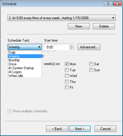The image size is (123, 136).
Task: Choose At Logon option
Action: click(x=25, y=72)
